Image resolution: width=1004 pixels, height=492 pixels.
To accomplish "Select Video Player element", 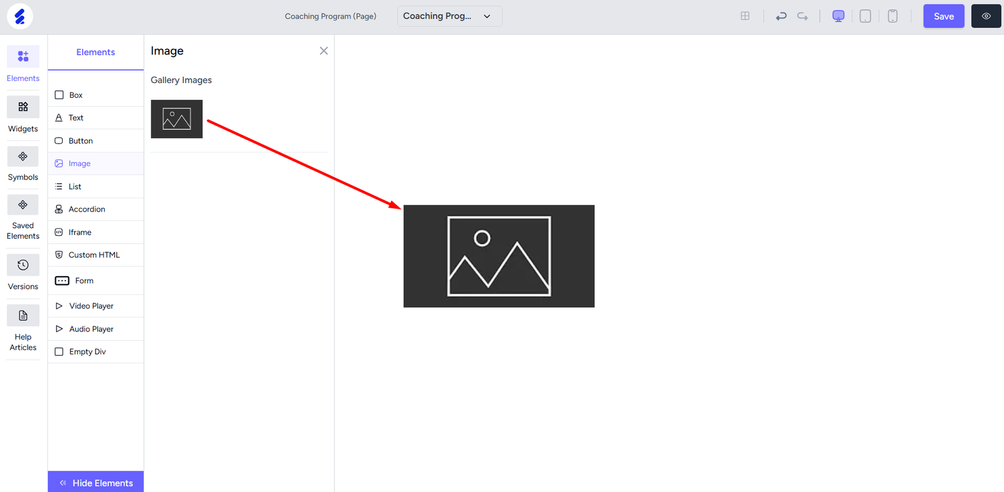I will click(91, 306).
